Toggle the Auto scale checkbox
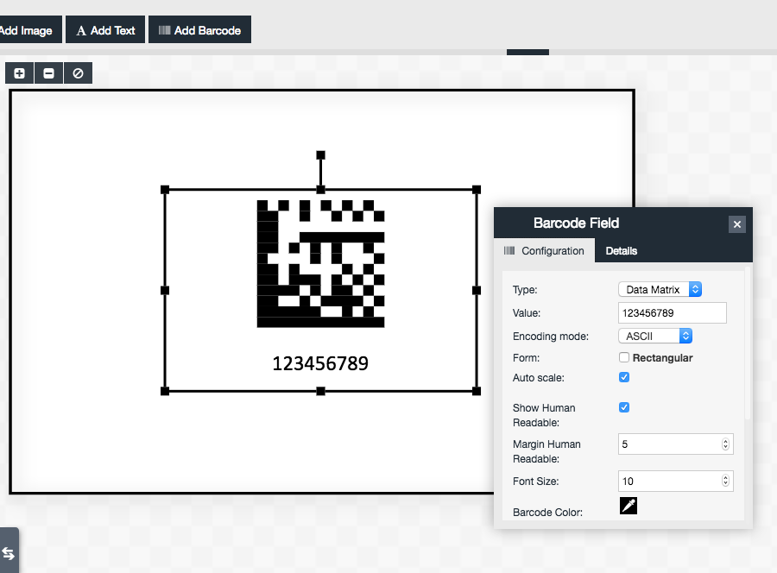 point(624,377)
